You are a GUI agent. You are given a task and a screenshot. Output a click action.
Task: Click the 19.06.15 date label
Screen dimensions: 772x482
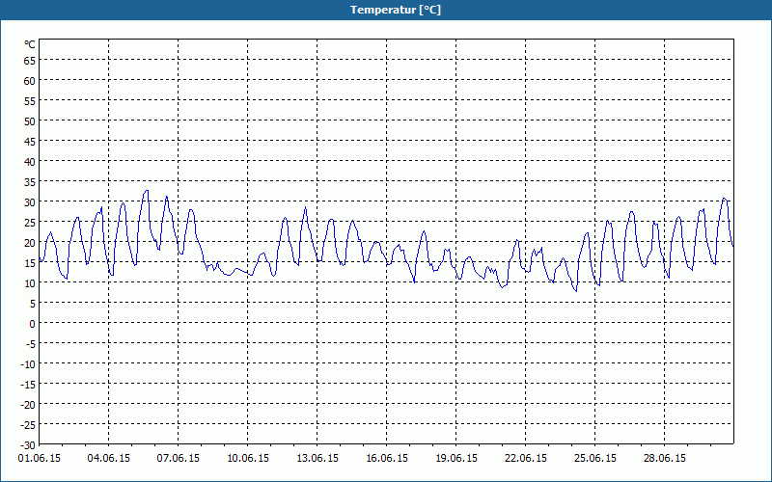[x=455, y=459]
